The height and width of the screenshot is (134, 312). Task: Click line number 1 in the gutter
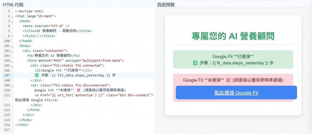coord(9,11)
